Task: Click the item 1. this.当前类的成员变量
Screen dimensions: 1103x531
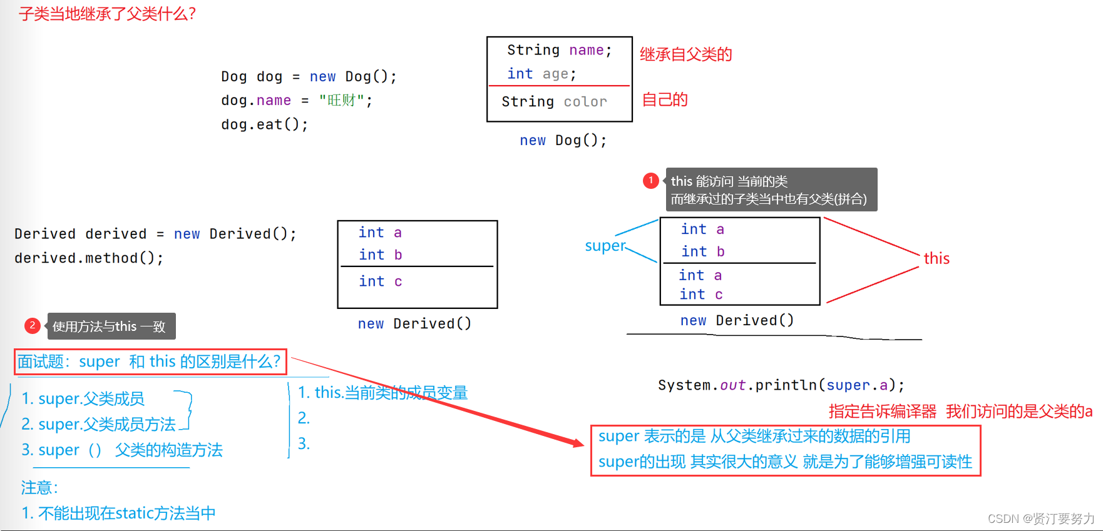Action: point(382,392)
